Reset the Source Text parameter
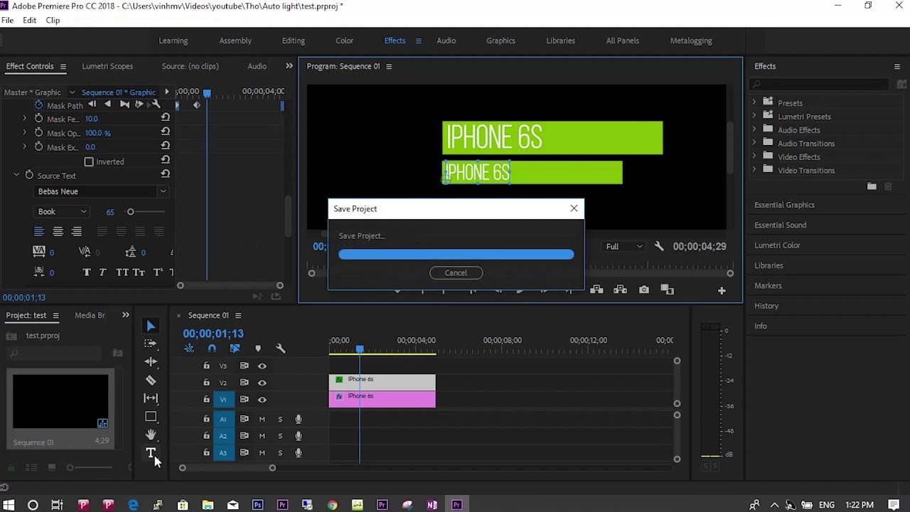910x512 pixels. click(165, 174)
